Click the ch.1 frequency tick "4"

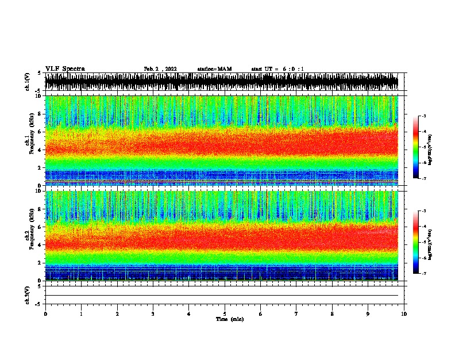click(40, 150)
